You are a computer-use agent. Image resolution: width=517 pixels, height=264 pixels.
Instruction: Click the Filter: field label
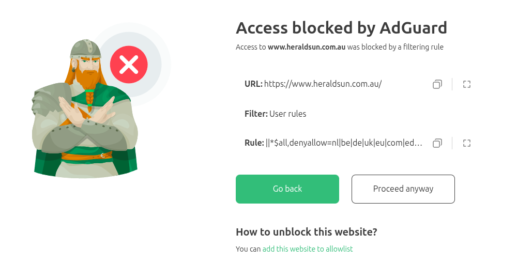[256, 114]
